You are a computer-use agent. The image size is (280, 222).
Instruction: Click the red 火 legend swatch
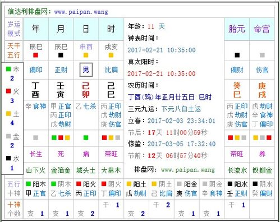pos(8,91)
